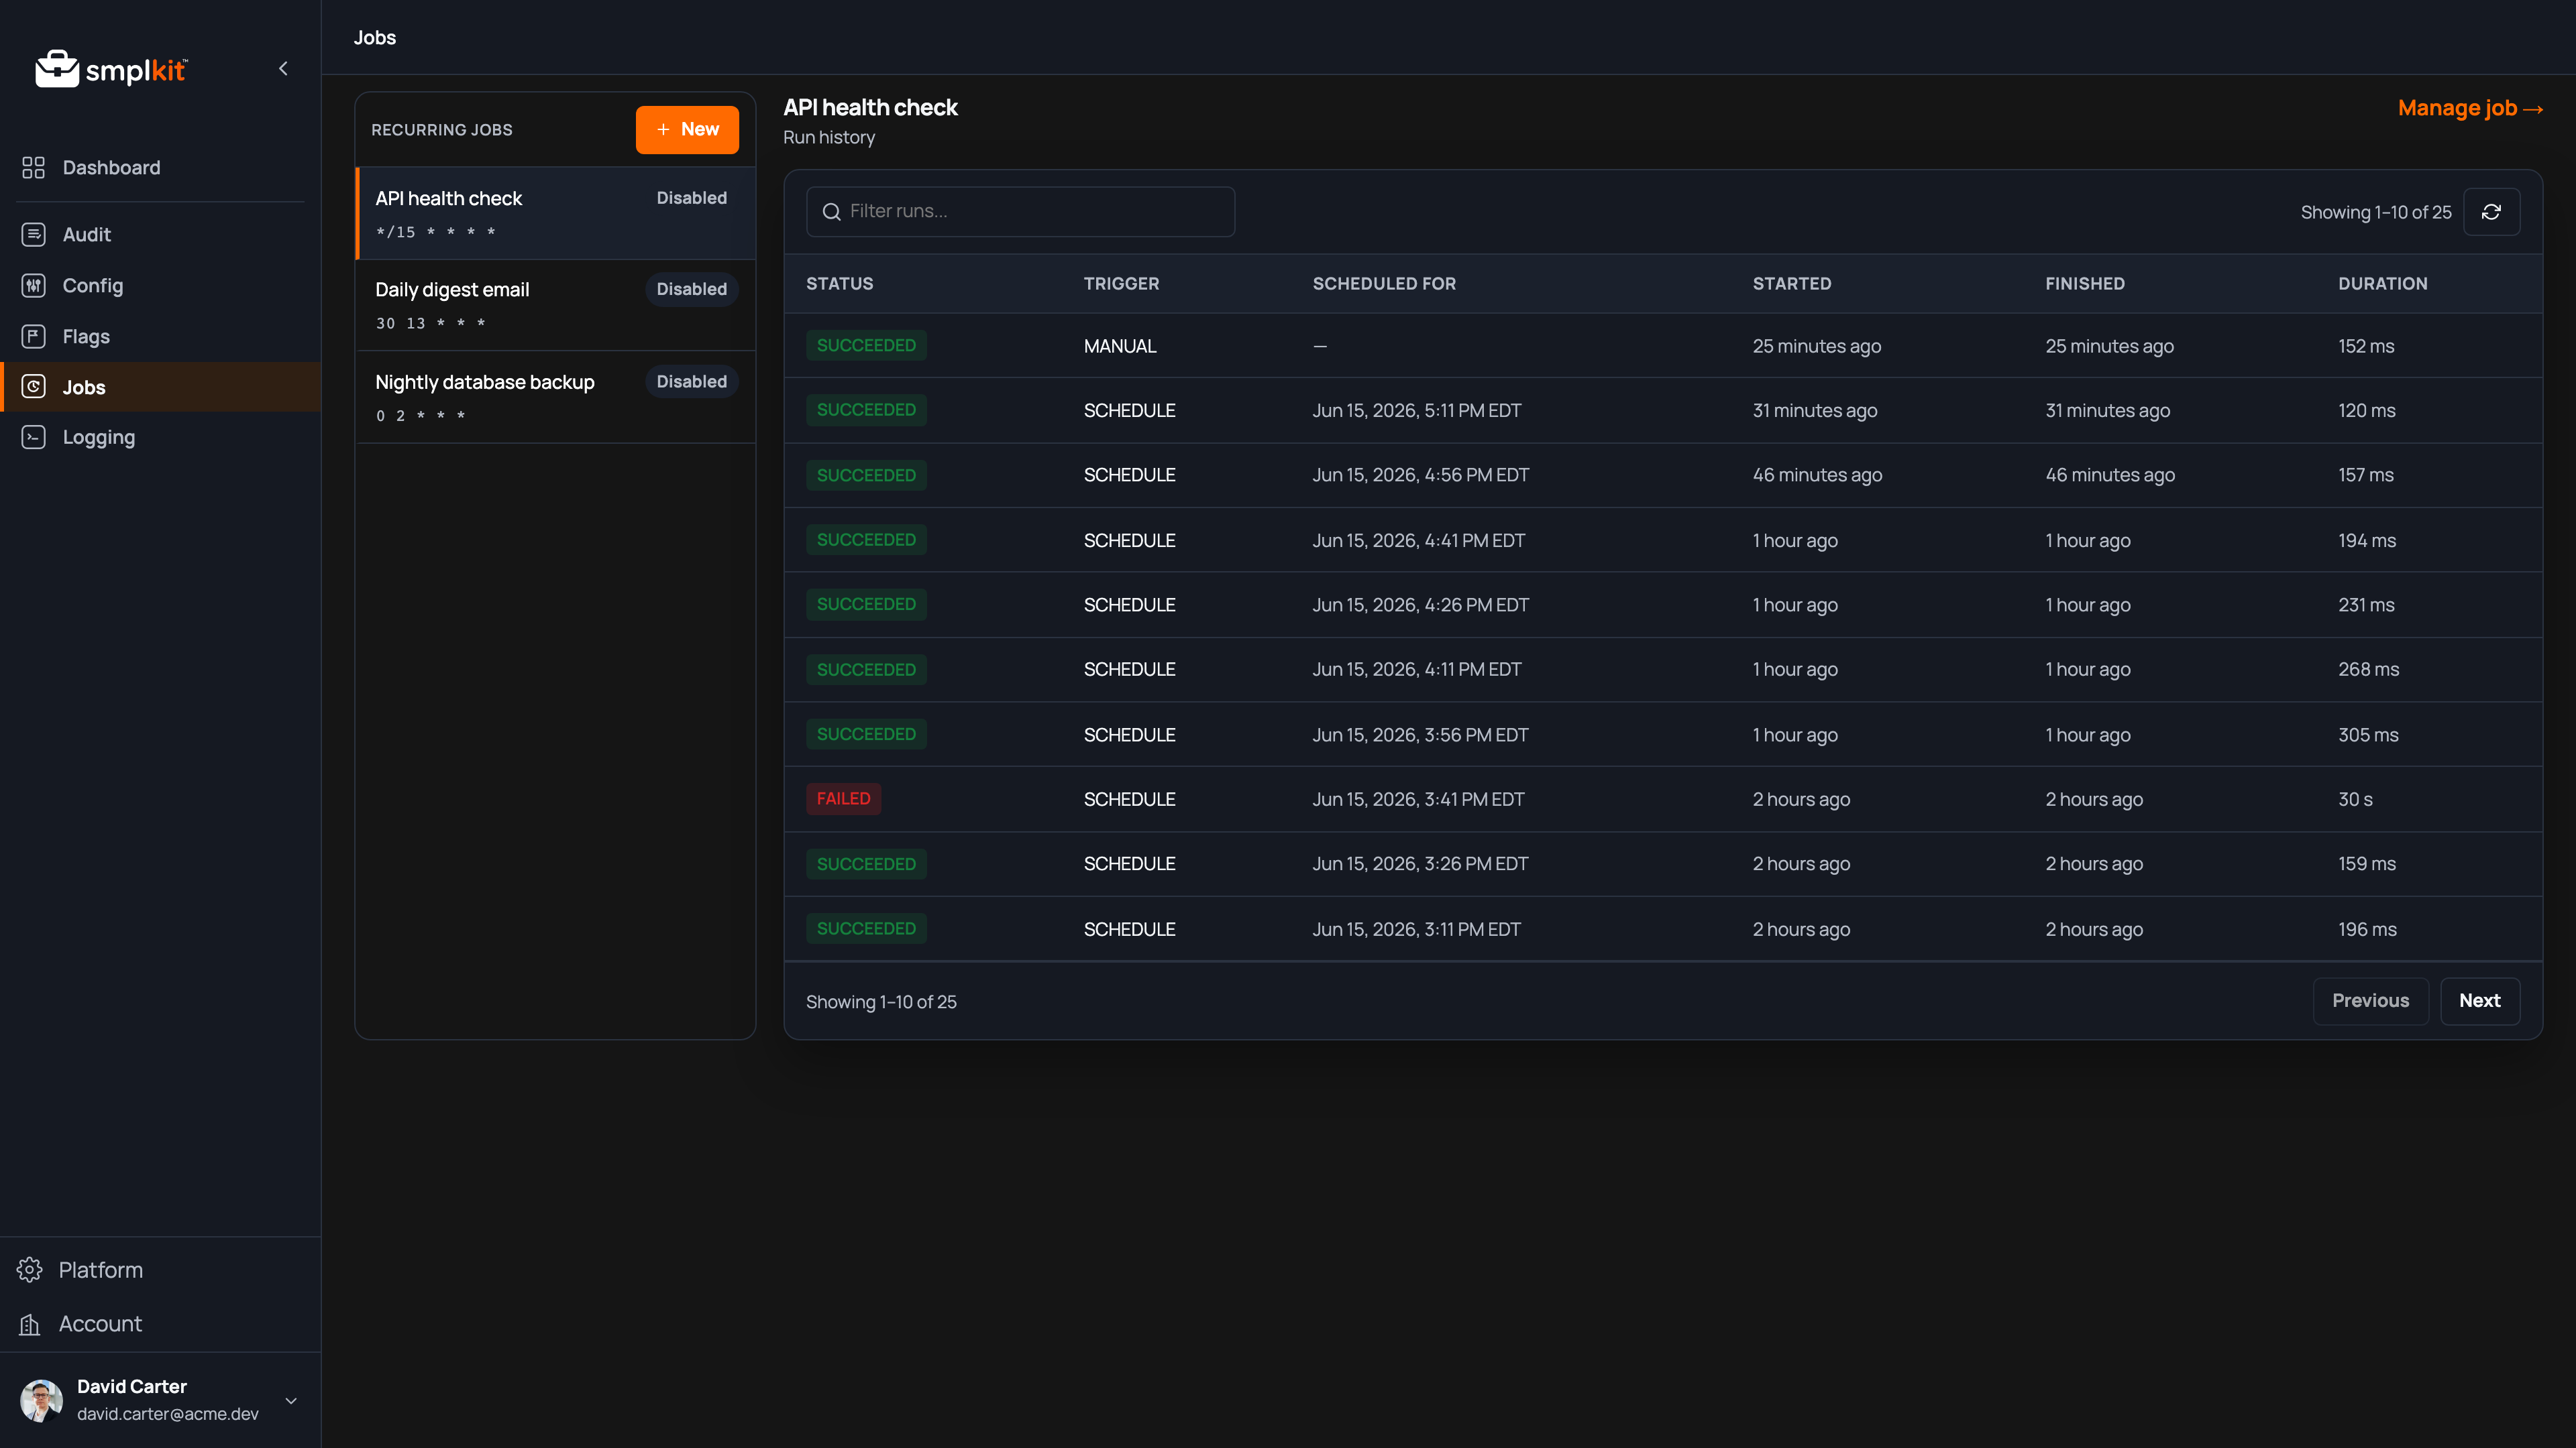Click the 'Jun 15, 2026, 3:56 PM EDT' cell
The width and height of the screenshot is (2576, 1448).
tap(1420, 735)
